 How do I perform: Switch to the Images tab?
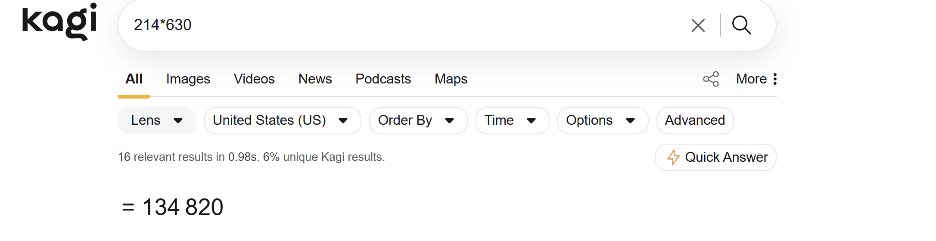[x=188, y=79]
